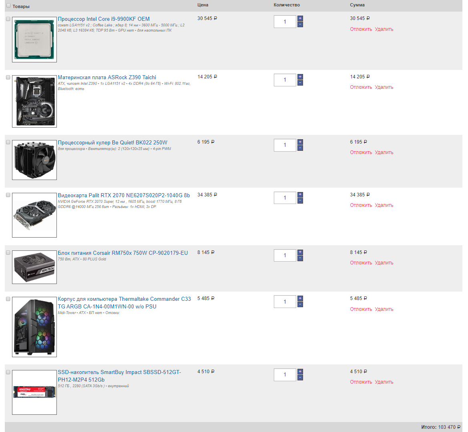
Task: Decrease quantity of Intel Core i9-9900KF
Action: [300, 24]
